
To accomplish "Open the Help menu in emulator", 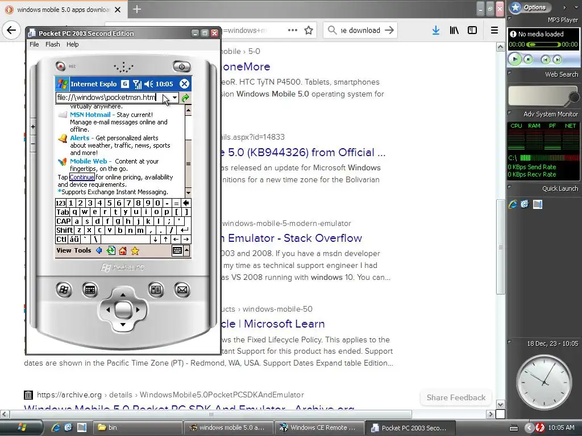I will [x=72, y=44].
